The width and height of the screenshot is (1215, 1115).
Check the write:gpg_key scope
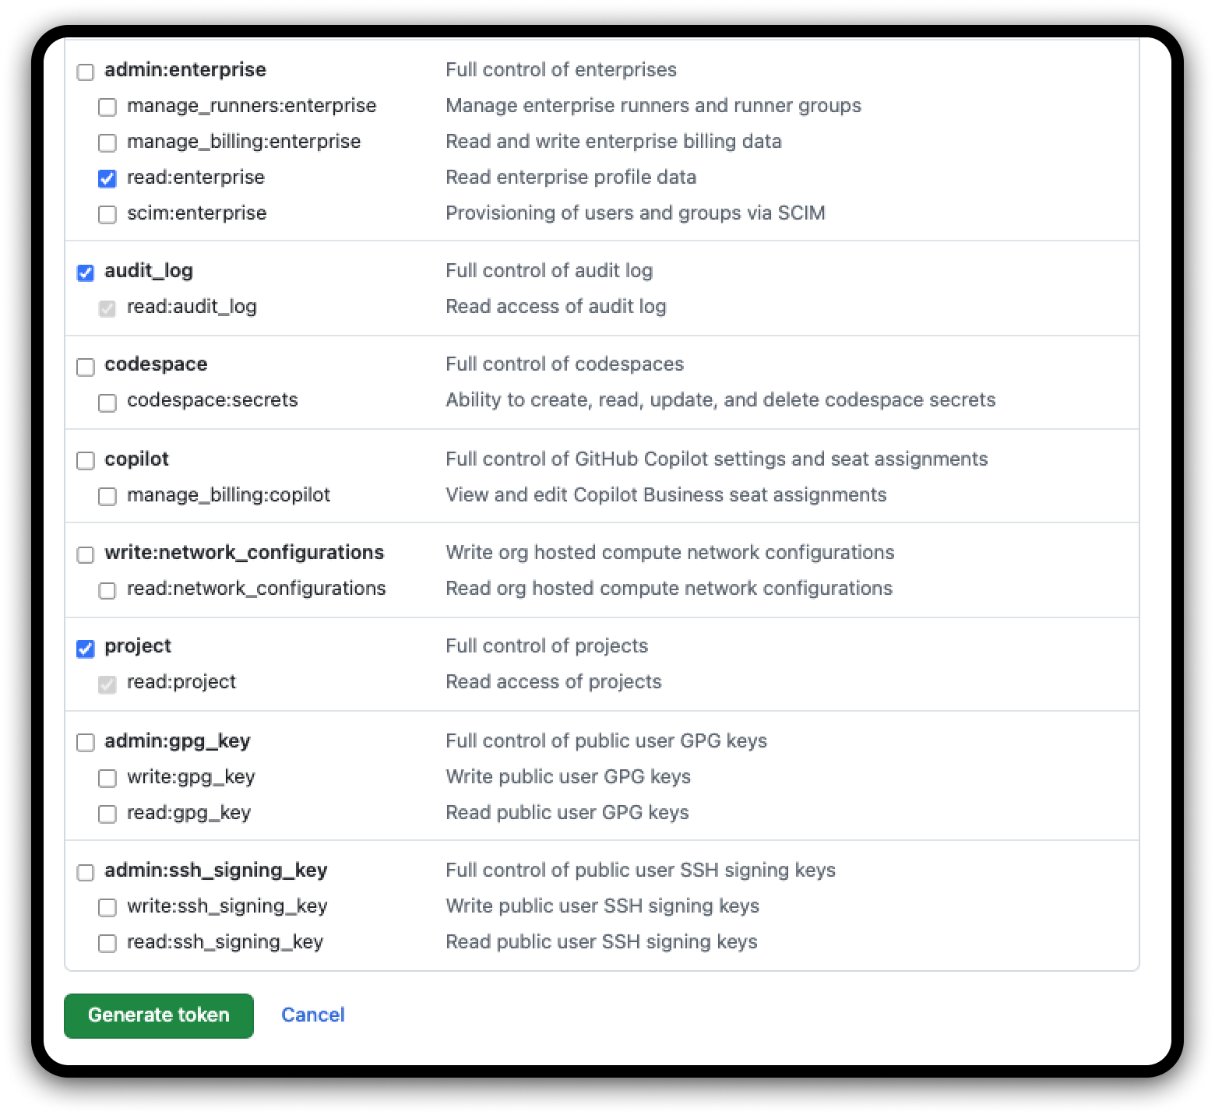point(107,778)
